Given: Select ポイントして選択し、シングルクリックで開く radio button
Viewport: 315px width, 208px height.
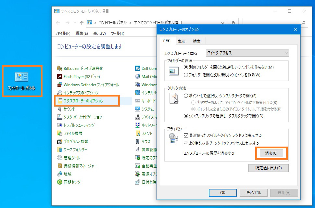Looking at the screenshot, I should click(x=186, y=96).
